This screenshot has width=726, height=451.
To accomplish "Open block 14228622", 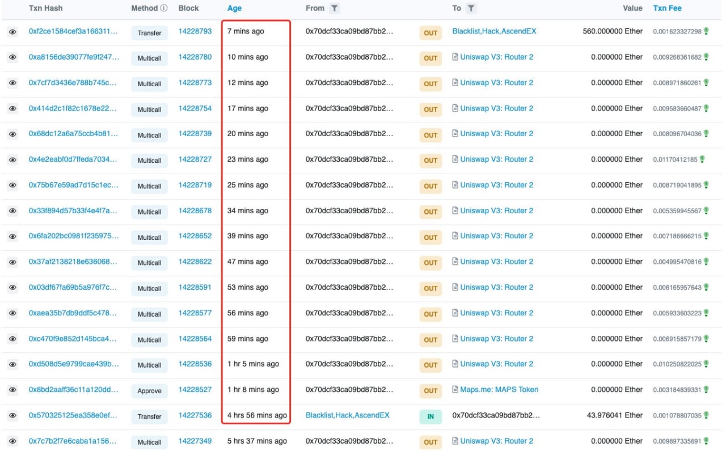I will [x=195, y=262].
